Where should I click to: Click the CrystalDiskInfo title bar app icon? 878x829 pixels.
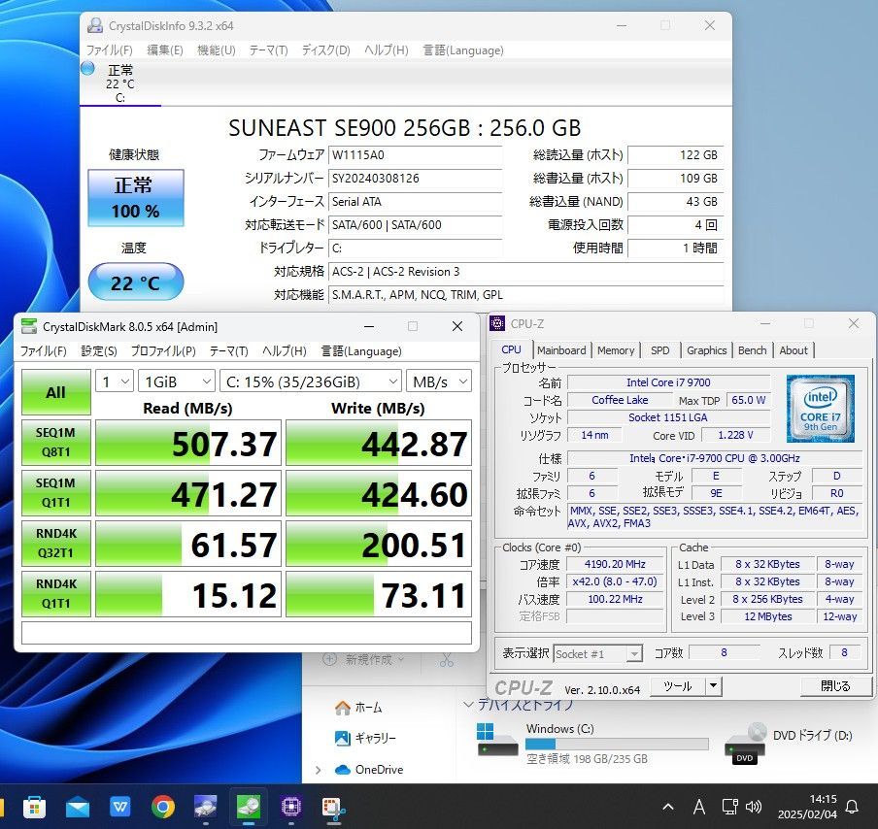(x=95, y=26)
